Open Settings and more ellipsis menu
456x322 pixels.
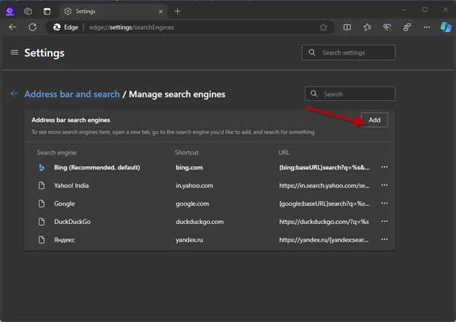click(x=426, y=27)
